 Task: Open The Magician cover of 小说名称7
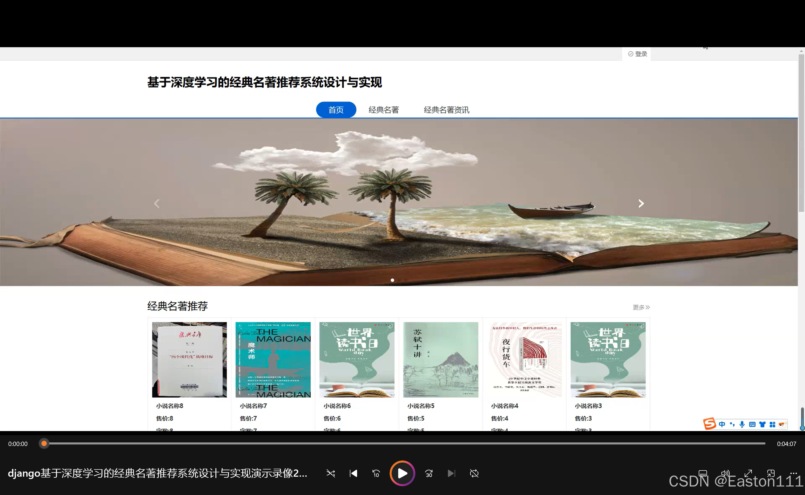pyautogui.click(x=273, y=359)
